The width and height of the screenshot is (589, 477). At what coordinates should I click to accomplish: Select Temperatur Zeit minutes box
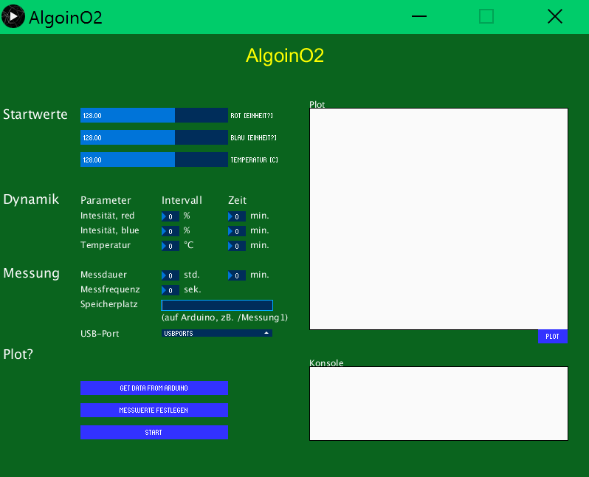tap(237, 246)
